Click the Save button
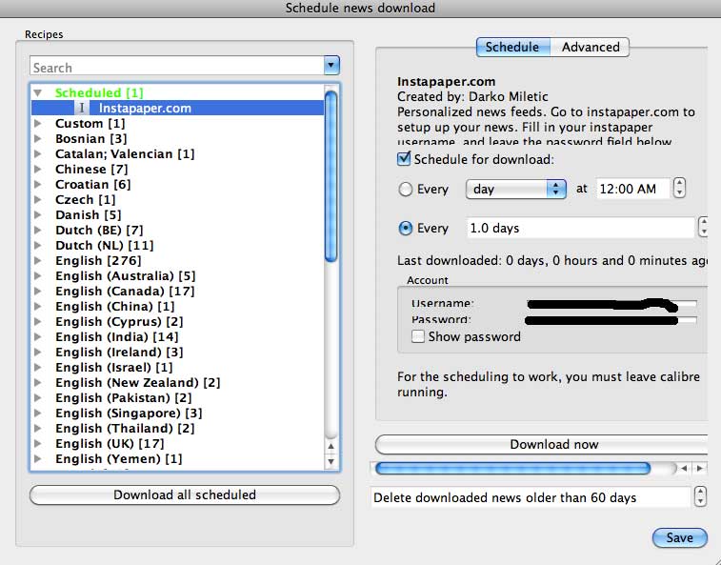Image resolution: width=721 pixels, height=565 pixels. [680, 538]
